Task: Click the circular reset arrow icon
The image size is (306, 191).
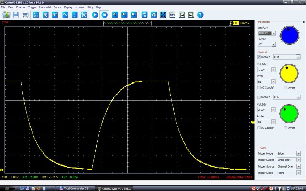Action: 154,15
